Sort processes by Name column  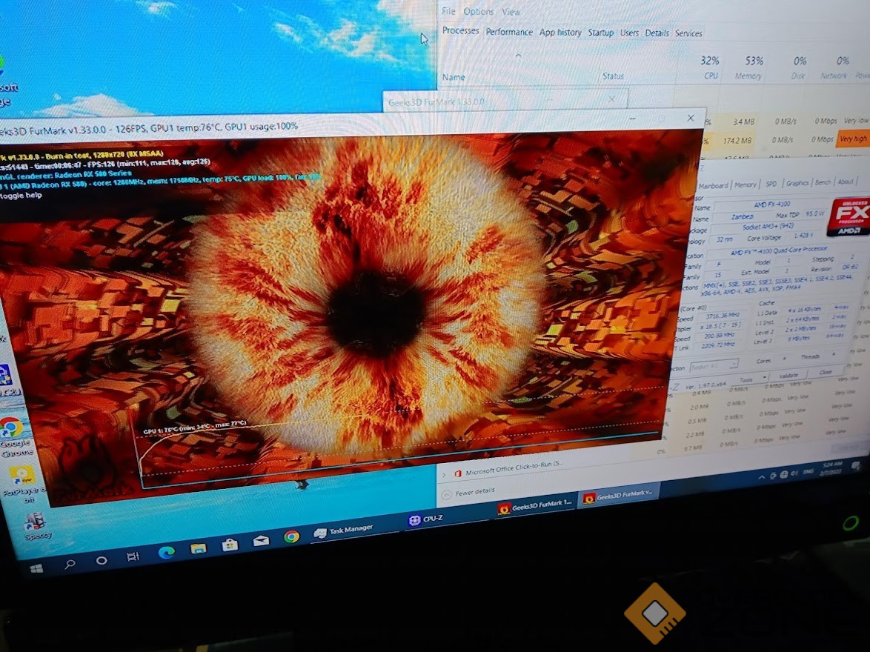point(454,77)
